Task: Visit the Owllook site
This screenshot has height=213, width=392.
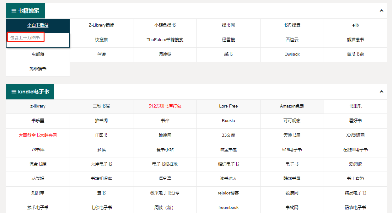Action: [292, 54]
